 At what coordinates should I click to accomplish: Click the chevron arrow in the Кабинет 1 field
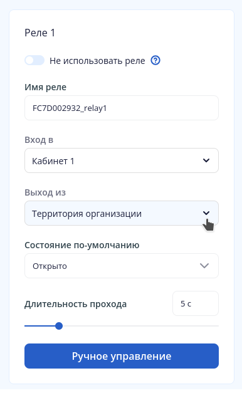pyautogui.click(x=206, y=160)
